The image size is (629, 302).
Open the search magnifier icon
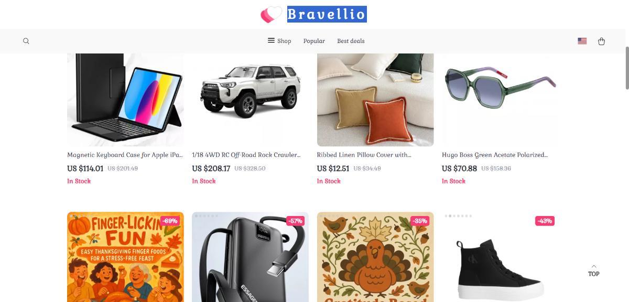[26, 41]
